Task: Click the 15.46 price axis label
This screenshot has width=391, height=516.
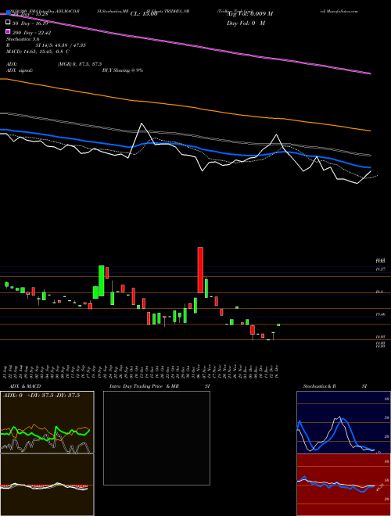Action: tap(381, 314)
